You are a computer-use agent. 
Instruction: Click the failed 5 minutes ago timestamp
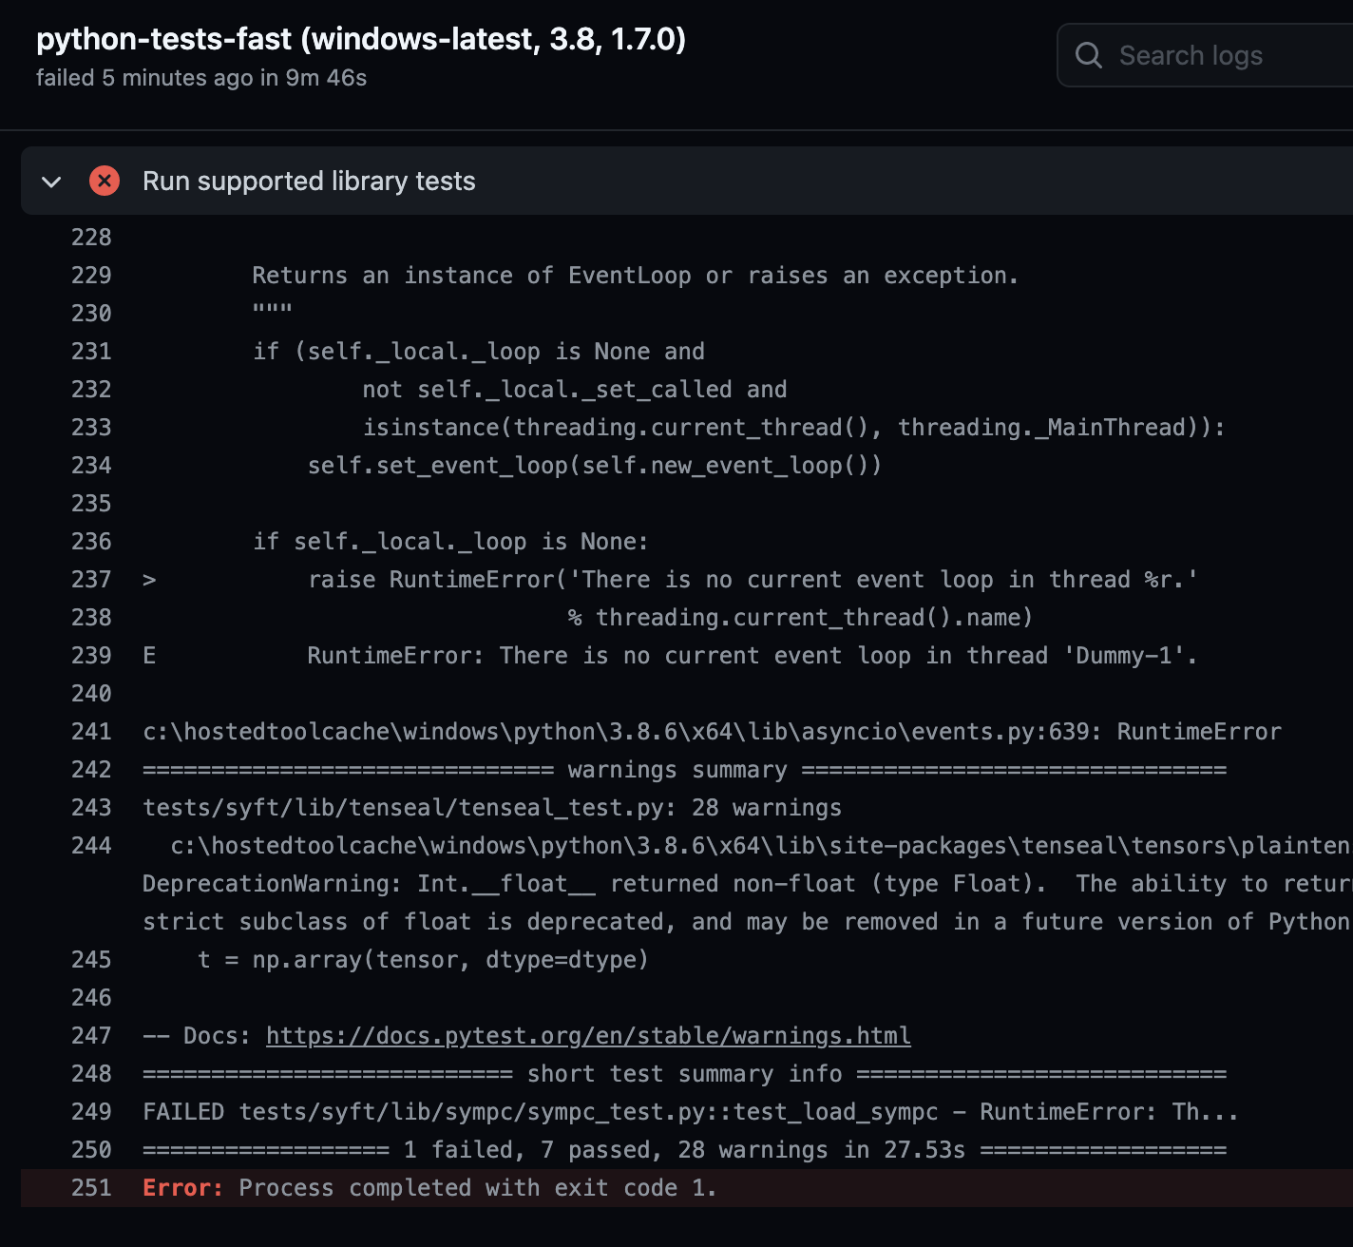click(x=202, y=78)
